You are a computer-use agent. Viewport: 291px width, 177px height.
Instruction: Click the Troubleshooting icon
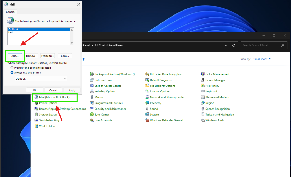pyautogui.click(x=36, y=120)
